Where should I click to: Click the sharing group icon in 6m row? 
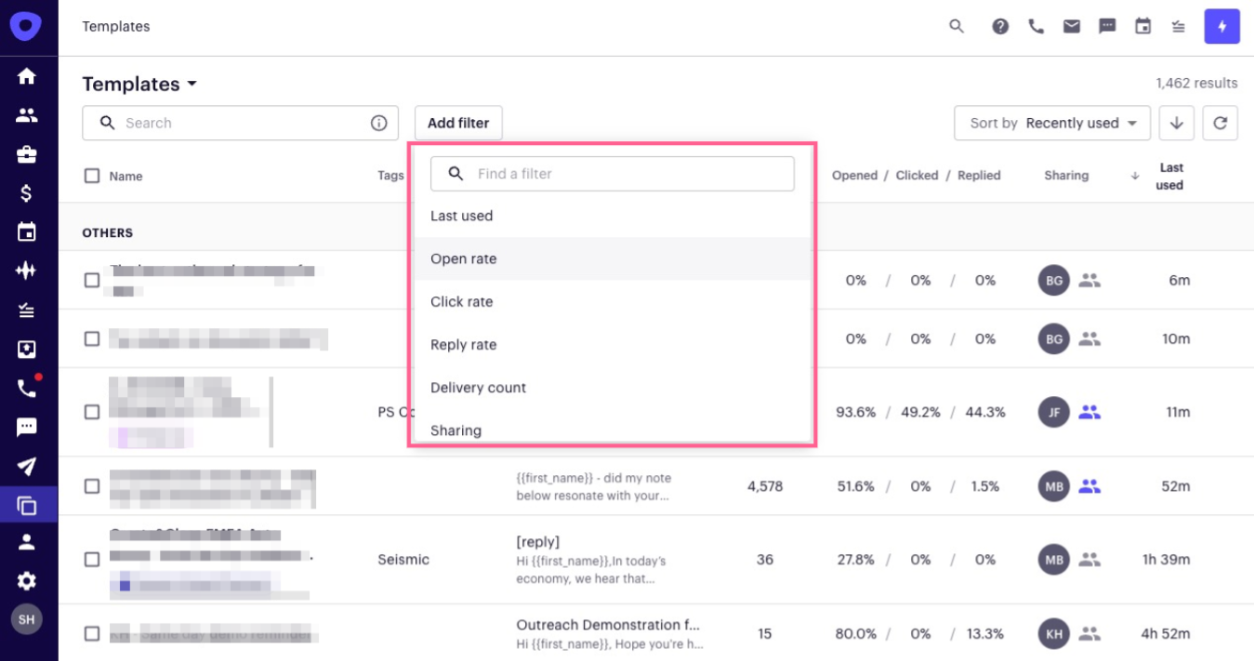1089,280
